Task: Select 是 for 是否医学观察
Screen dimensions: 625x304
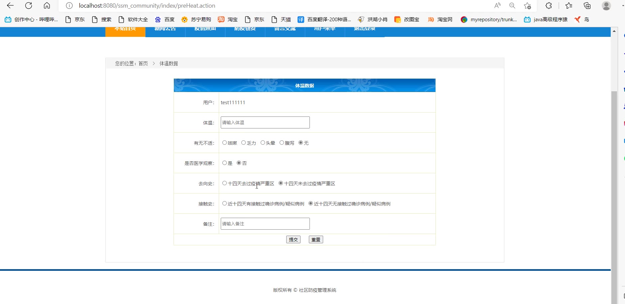Action: click(x=225, y=163)
